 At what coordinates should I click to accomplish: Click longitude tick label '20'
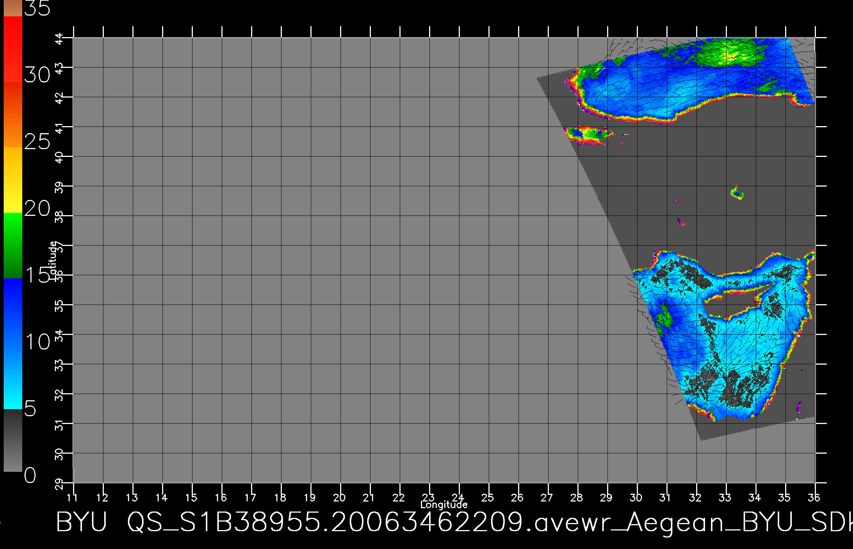[x=339, y=497]
